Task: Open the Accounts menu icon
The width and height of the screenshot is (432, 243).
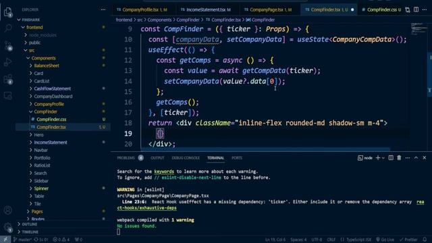Action: tap(8, 210)
